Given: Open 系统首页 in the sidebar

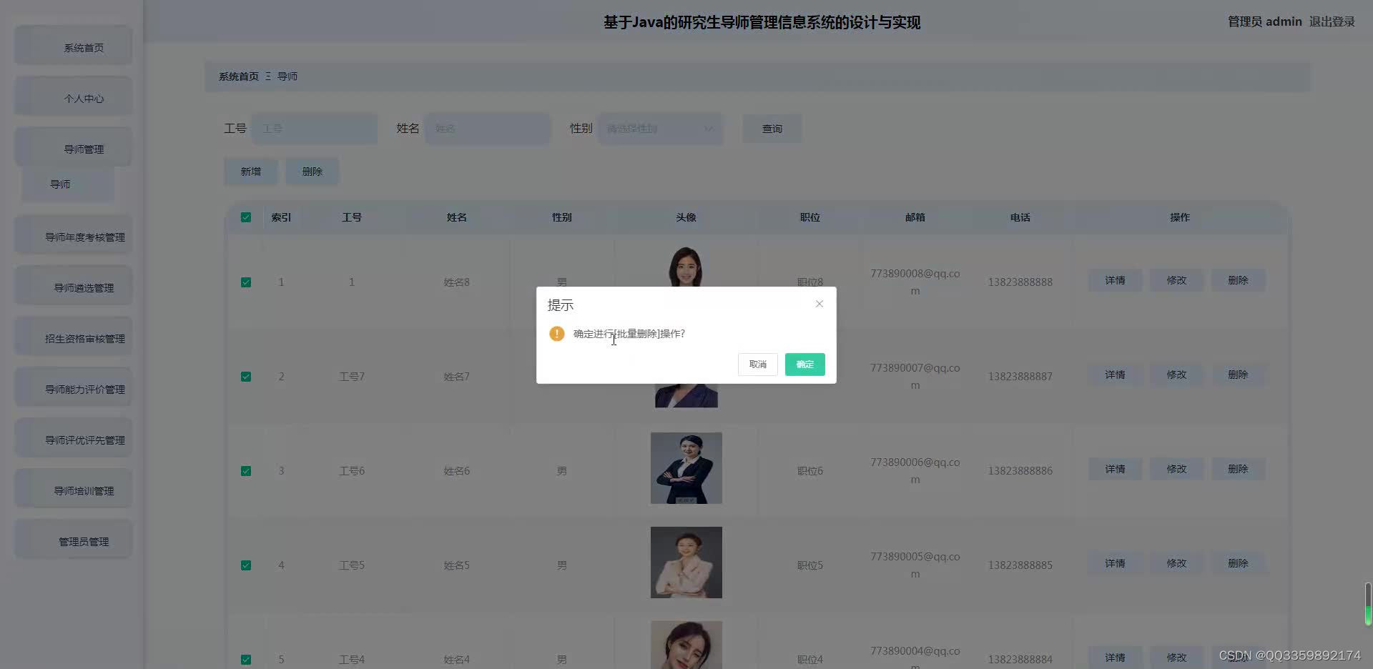Looking at the screenshot, I should [x=74, y=46].
